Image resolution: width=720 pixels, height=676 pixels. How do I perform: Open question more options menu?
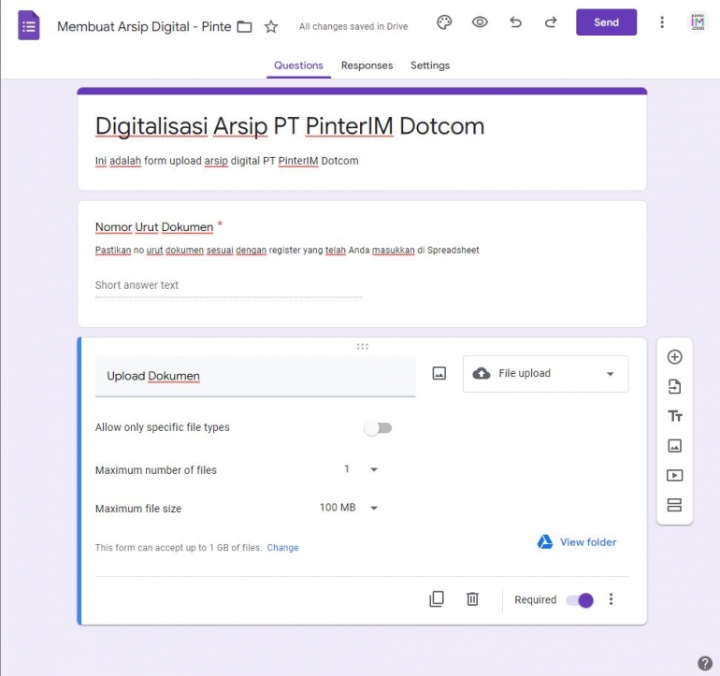[x=611, y=598]
